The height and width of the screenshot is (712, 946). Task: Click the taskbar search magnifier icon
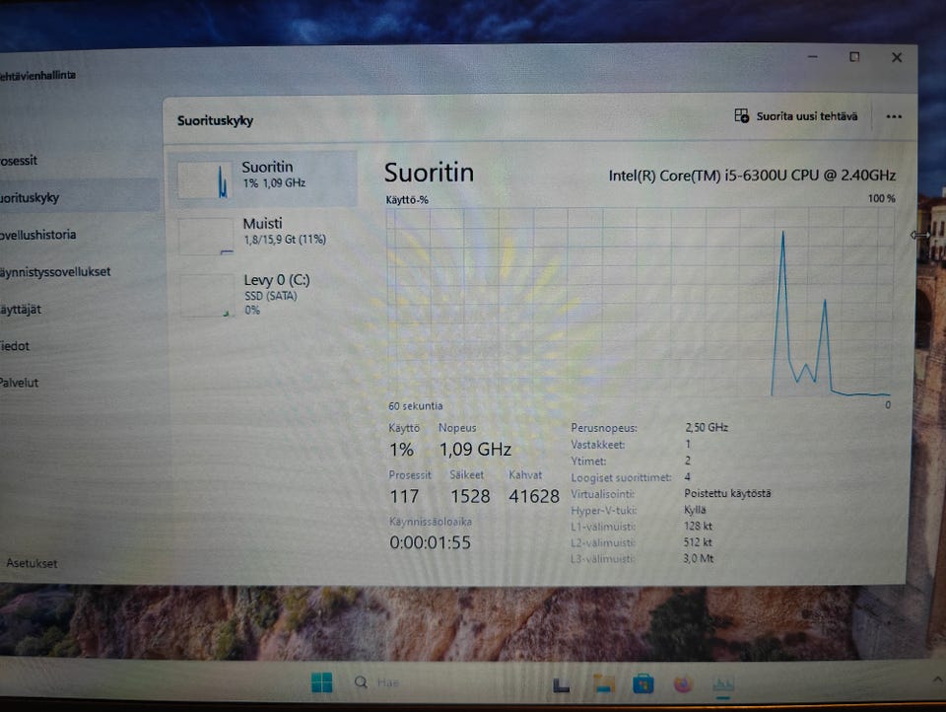pyautogui.click(x=361, y=682)
